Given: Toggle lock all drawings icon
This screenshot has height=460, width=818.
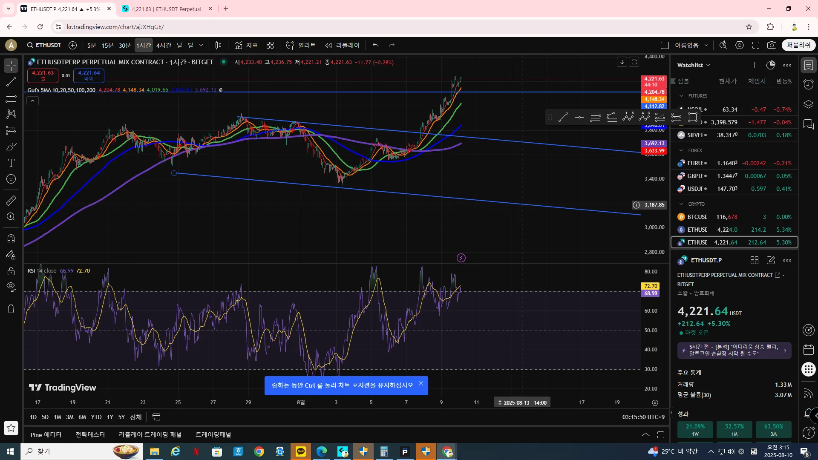Looking at the screenshot, I should coord(11,271).
